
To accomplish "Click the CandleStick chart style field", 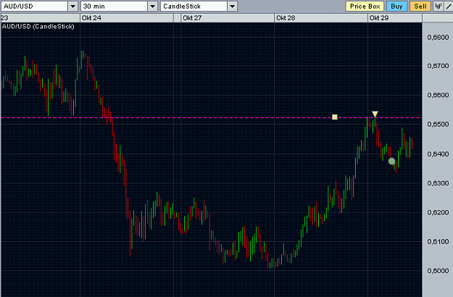I will pyautogui.click(x=194, y=7).
